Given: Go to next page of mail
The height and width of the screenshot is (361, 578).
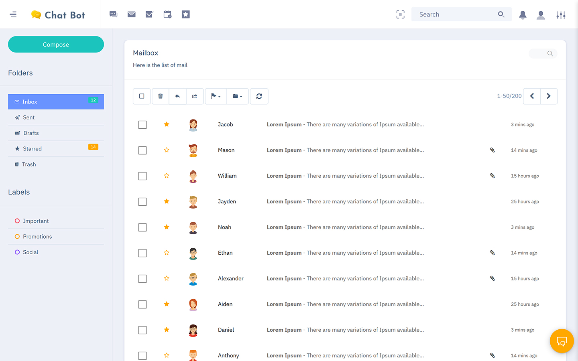Looking at the screenshot, I should [x=548, y=96].
